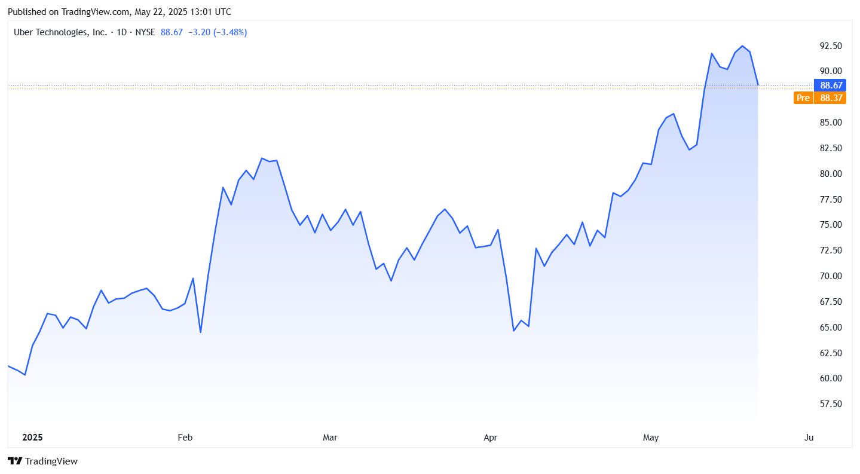This screenshot has width=860, height=474.
Task: Click the Mar label on time axis
Action: tap(330, 438)
